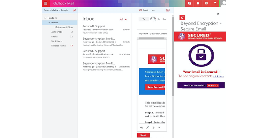
Task: Click the compose pane vertical scrollbar
Action: coord(173,56)
